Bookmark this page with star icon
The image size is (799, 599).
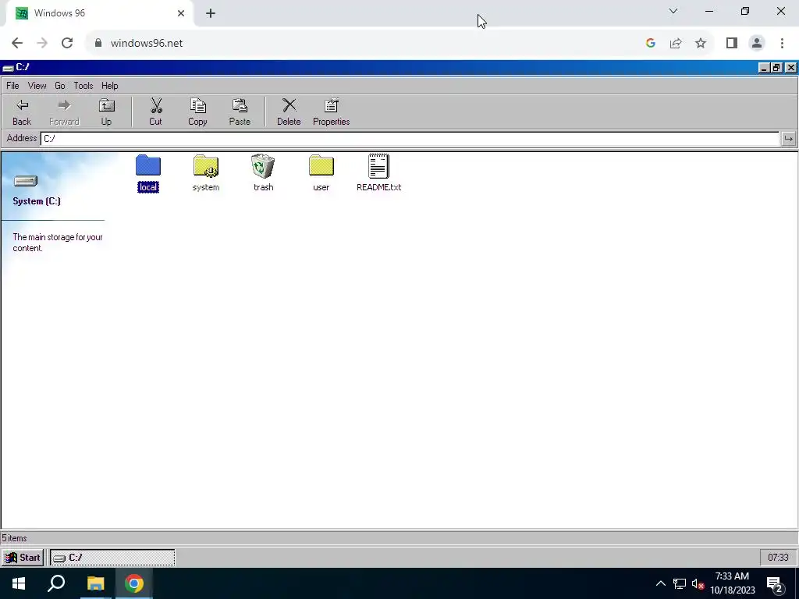701,43
